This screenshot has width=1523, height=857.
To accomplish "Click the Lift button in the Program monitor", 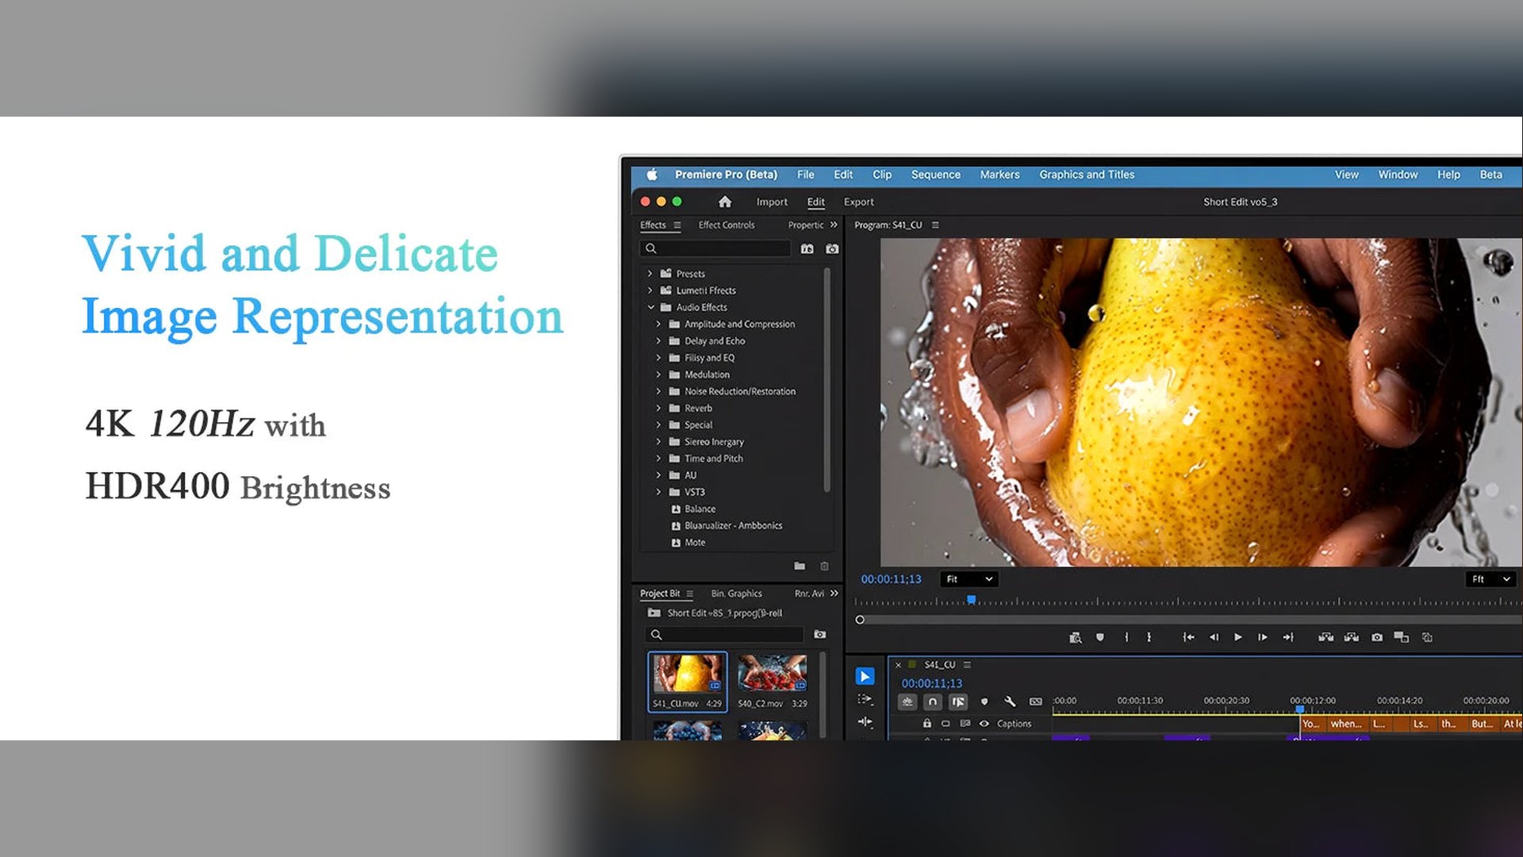I will [x=1325, y=637].
